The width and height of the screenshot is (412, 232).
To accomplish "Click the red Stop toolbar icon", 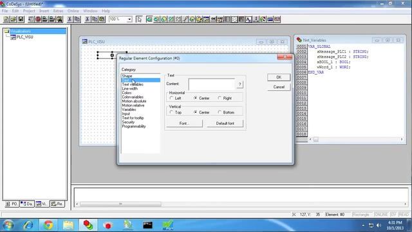I will coord(38,19).
